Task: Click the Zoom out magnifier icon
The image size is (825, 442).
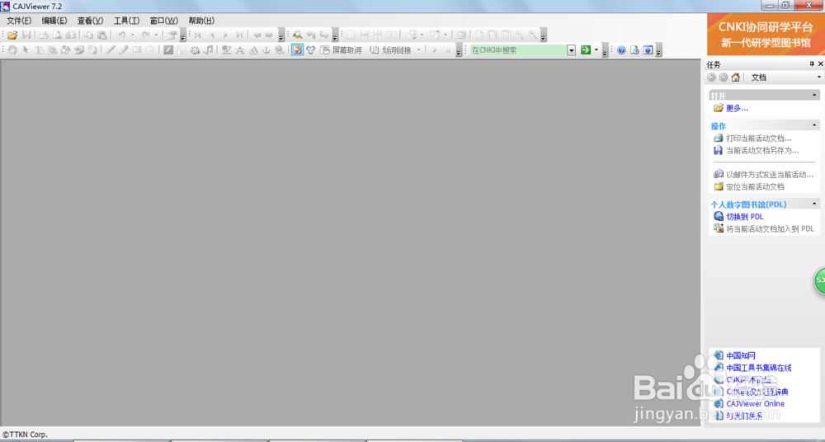Action: coord(519,35)
